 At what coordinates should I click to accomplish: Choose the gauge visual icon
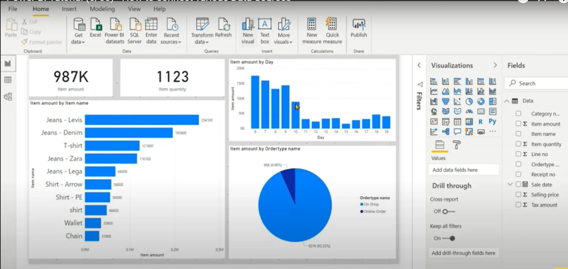pos(469,111)
